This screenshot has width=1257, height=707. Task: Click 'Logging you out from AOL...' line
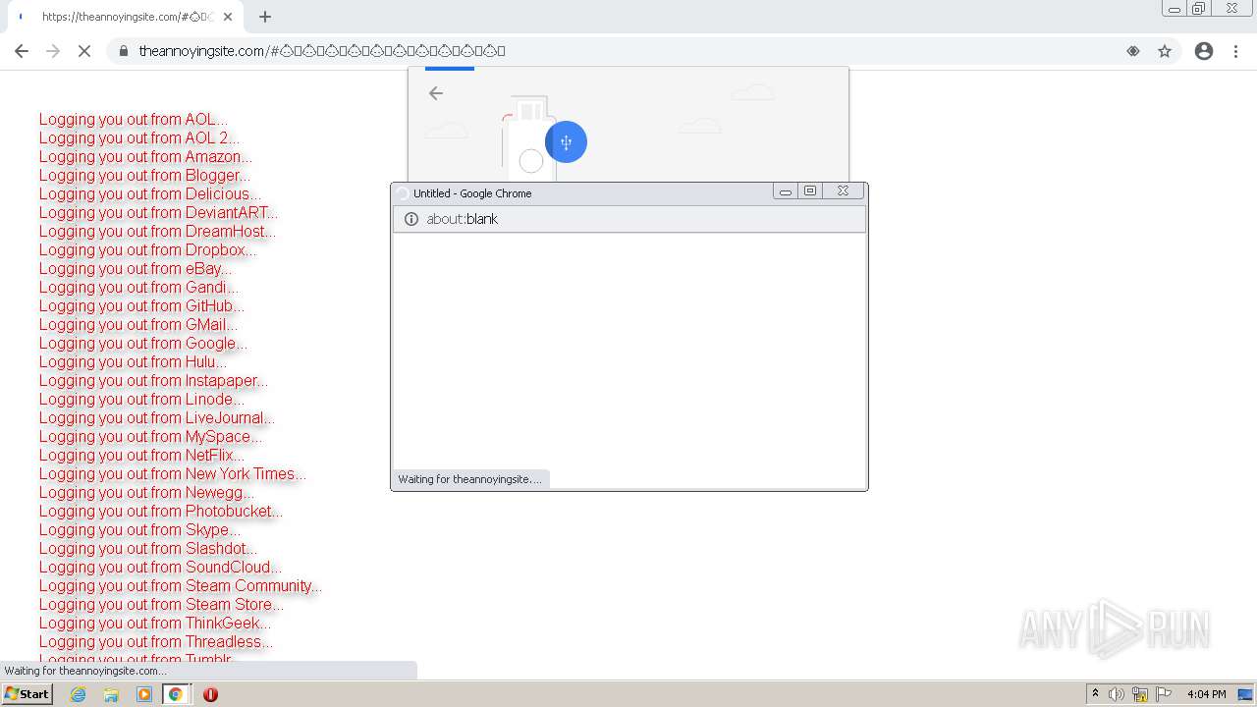[x=134, y=120]
